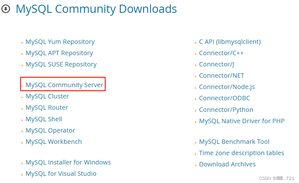This screenshot has height=183, width=299.
Task: Open the MySQL Community Downloads heading link
Action: click(x=96, y=9)
